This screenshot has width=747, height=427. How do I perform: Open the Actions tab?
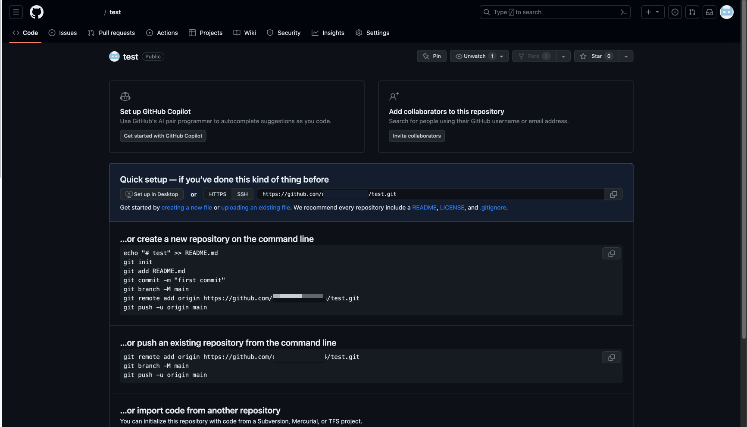coord(162,33)
